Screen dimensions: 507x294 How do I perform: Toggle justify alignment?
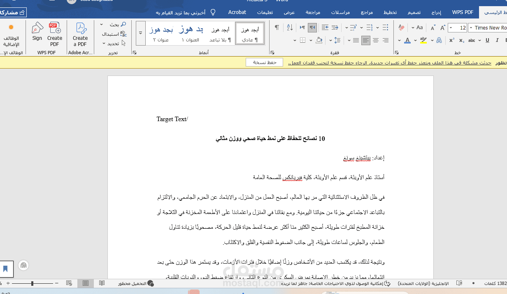pyautogui.click(x=356, y=40)
